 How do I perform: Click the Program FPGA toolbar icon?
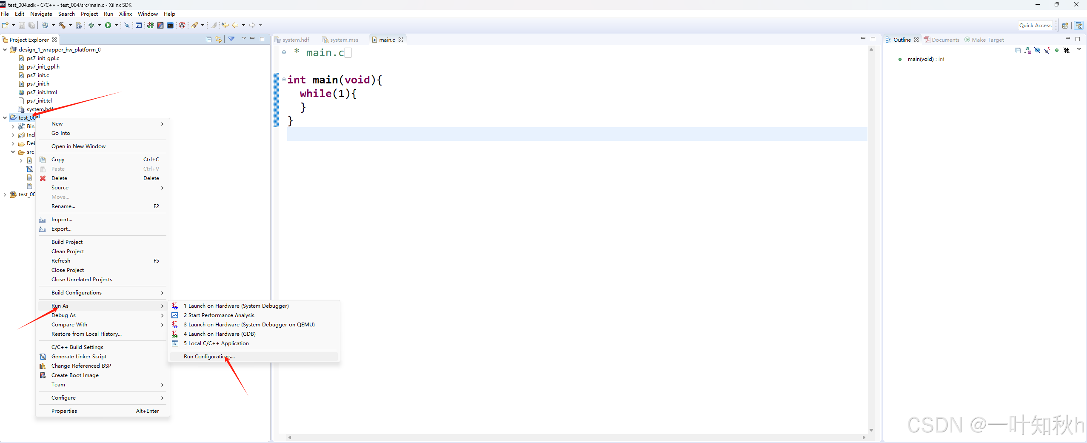pyautogui.click(x=150, y=25)
